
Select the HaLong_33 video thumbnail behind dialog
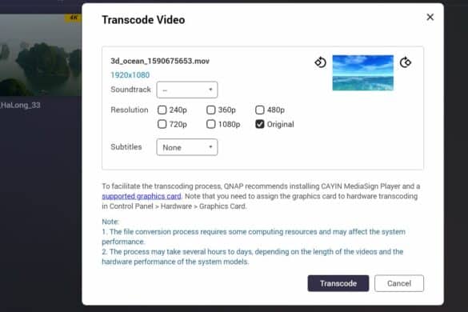41,55
